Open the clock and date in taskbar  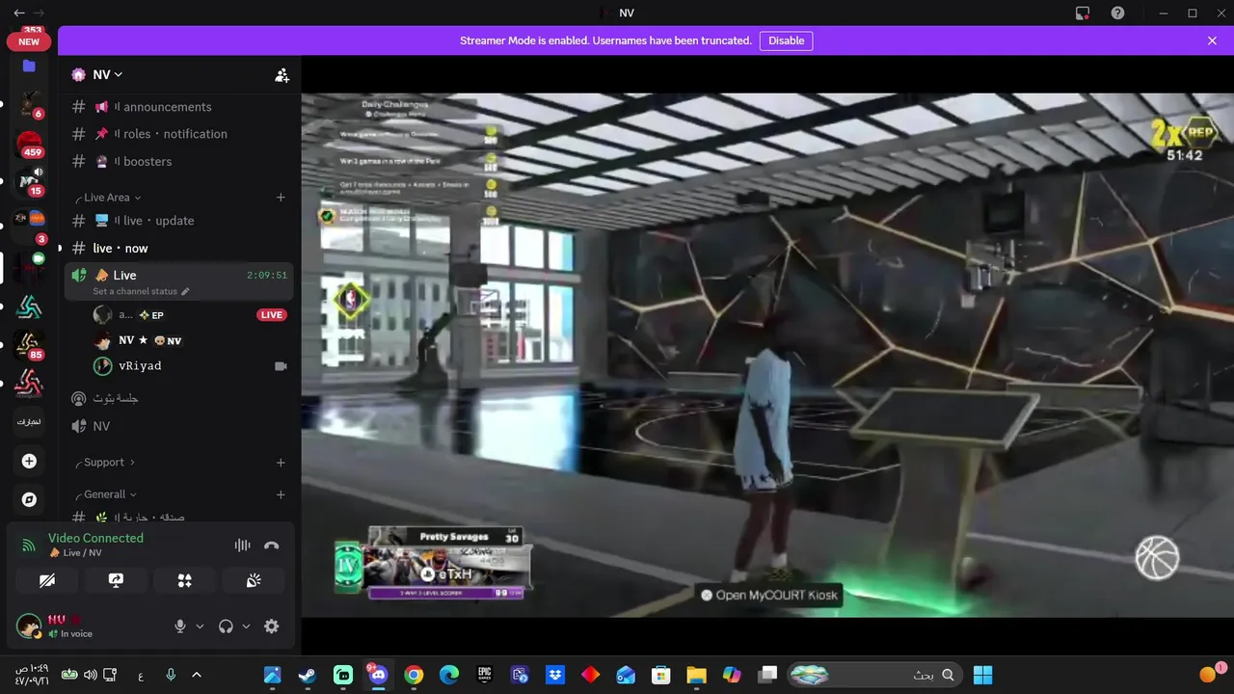click(x=31, y=675)
